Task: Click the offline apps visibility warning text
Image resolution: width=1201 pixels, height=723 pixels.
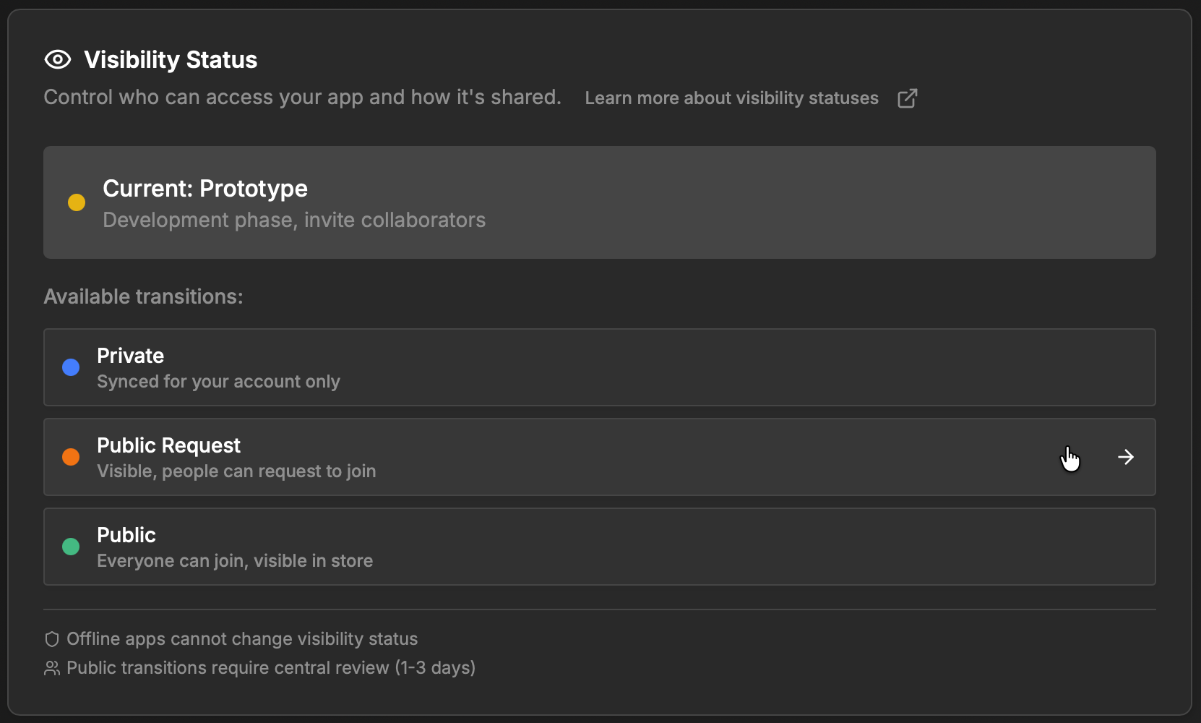Action: 242,639
